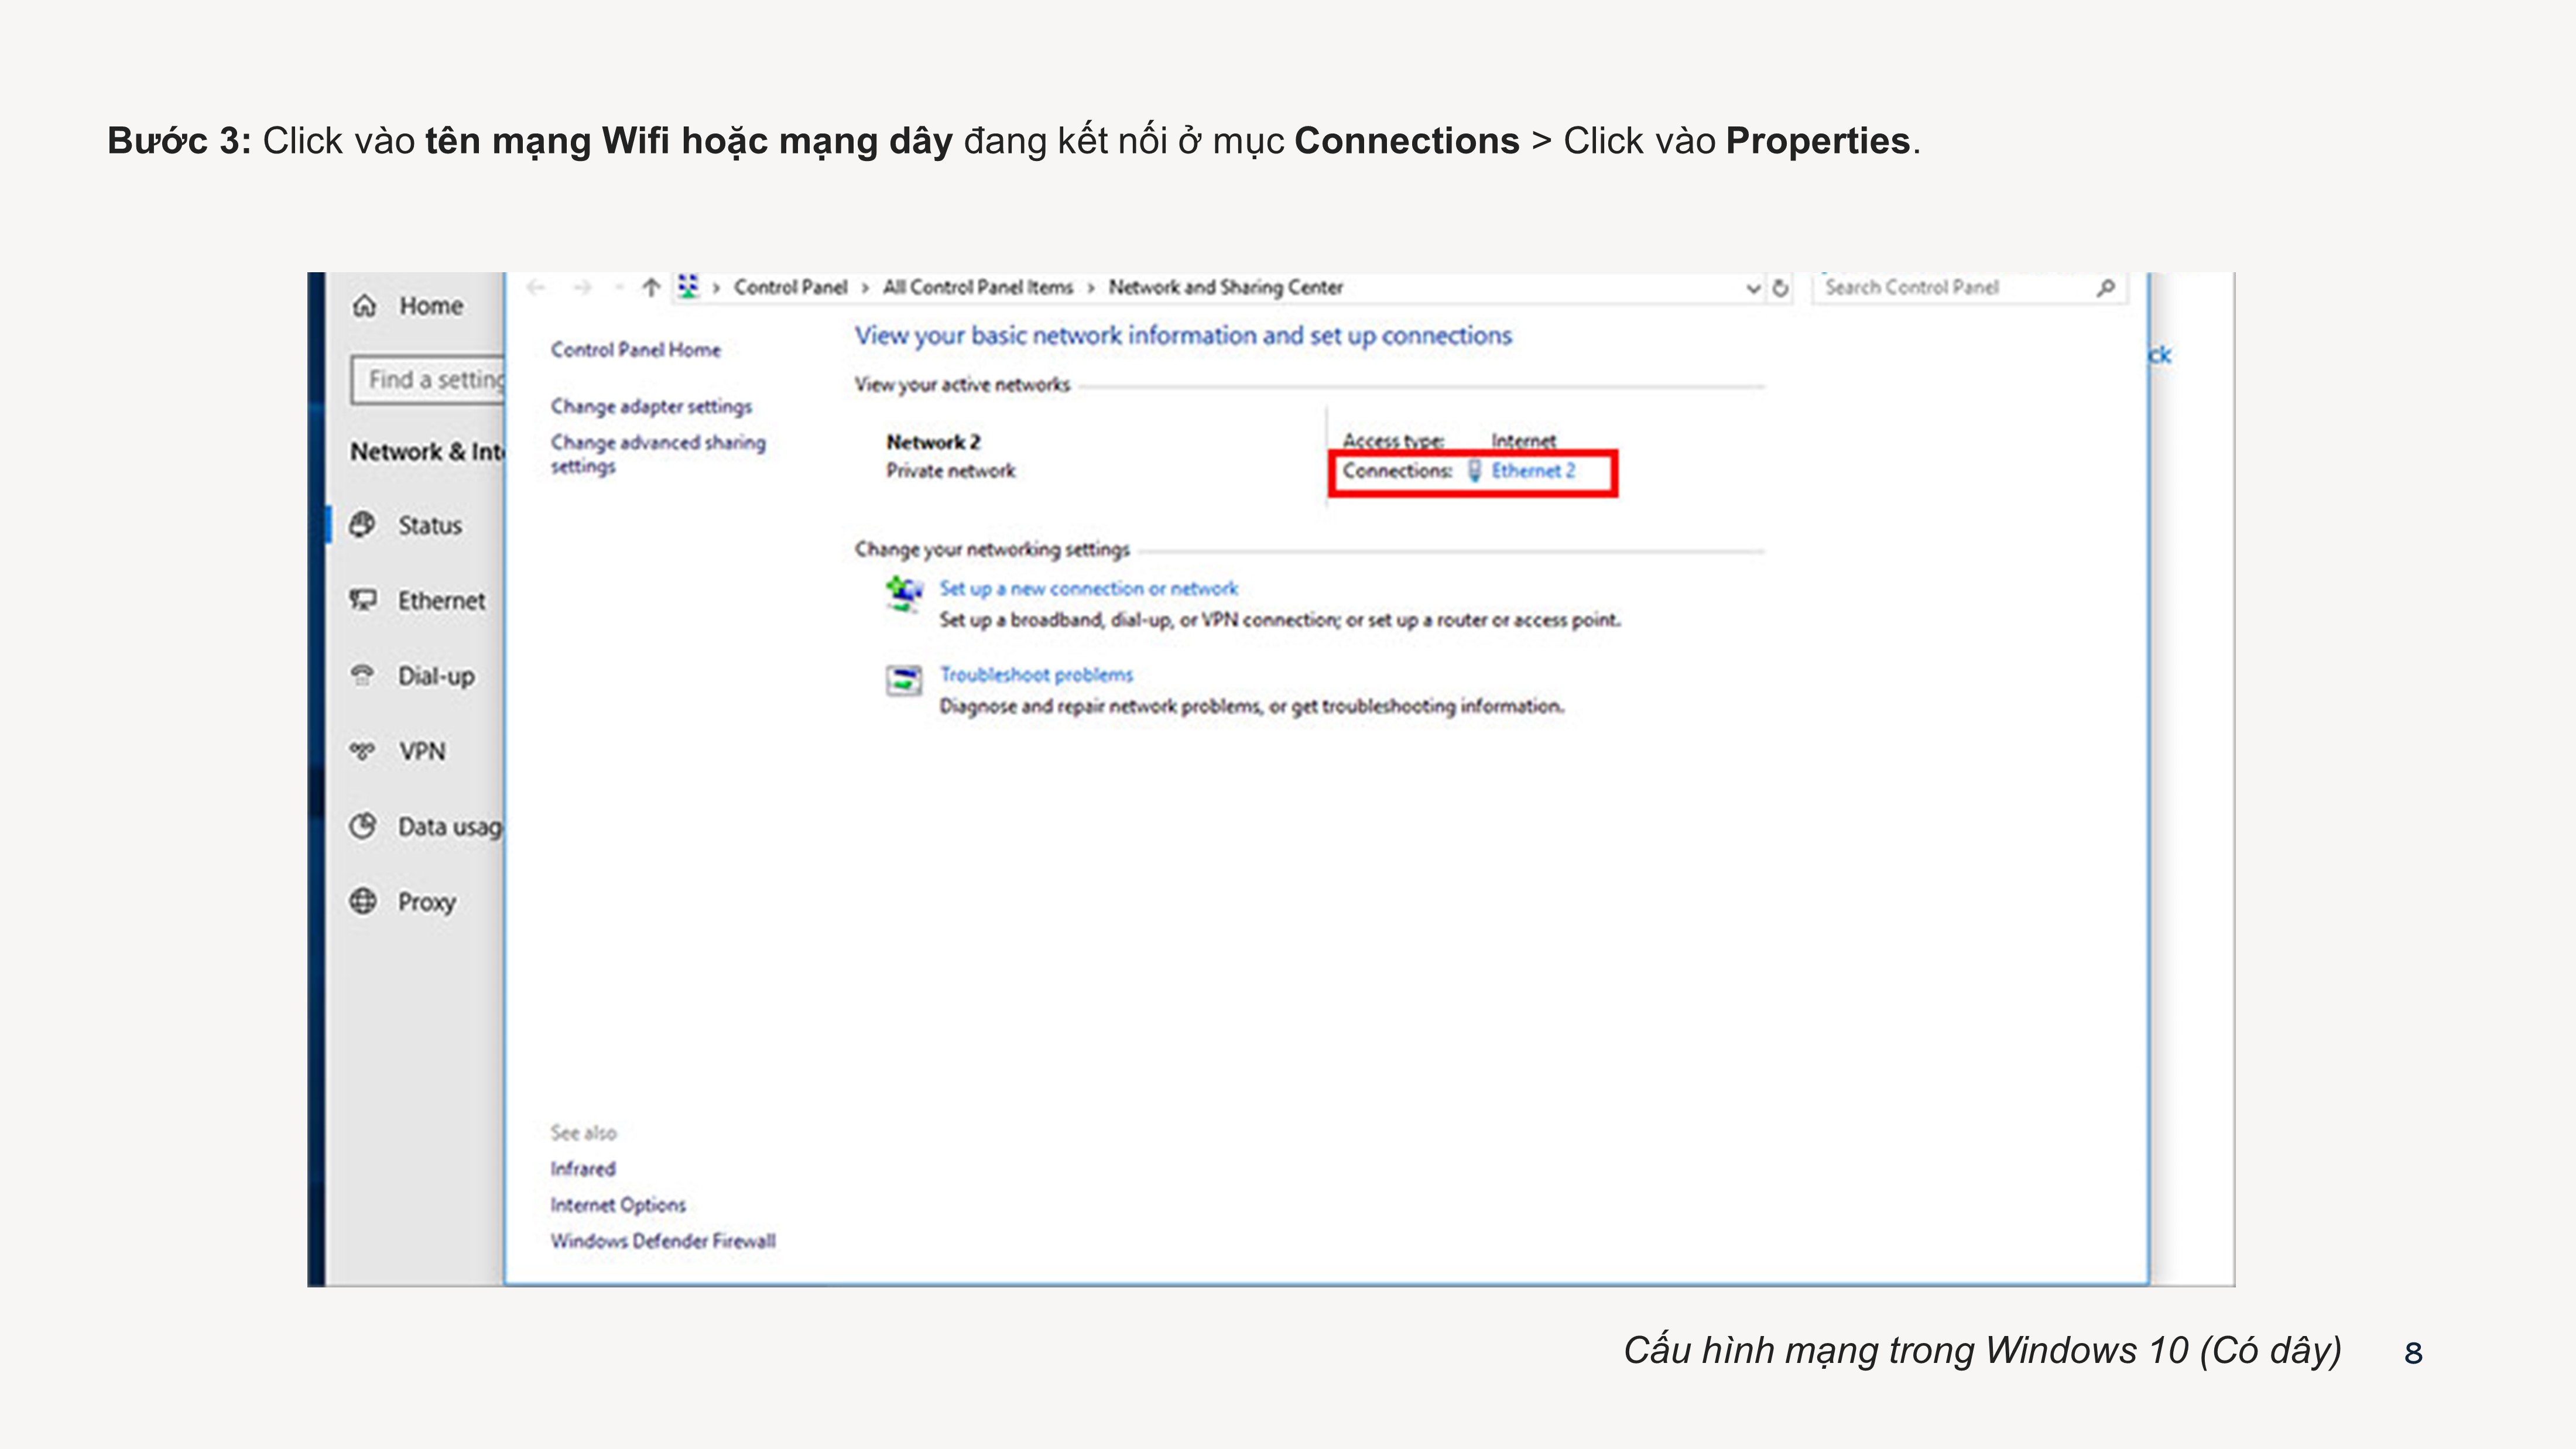This screenshot has width=2576, height=1449.
Task: Click Network and Sharing Center breadcrumb
Action: pos(1226,288)
